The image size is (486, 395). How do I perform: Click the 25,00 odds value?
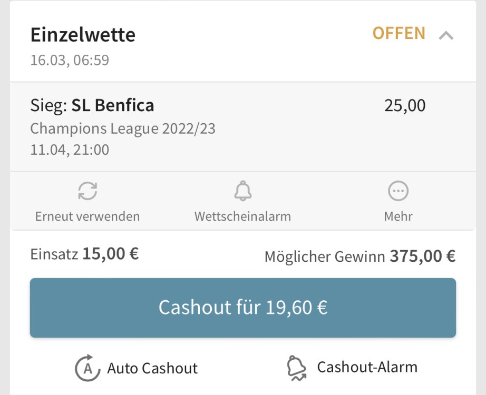pos(404,106)
